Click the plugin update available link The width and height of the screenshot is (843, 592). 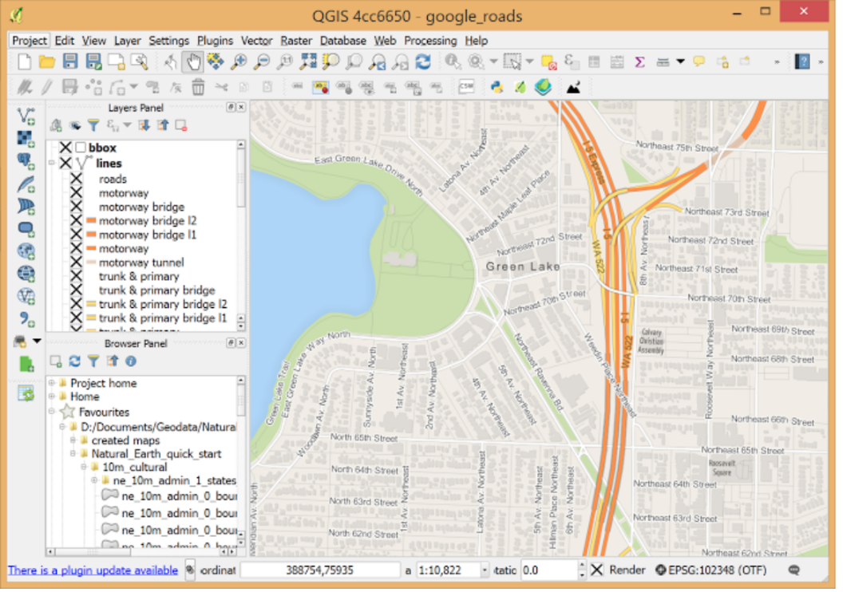(x=93, y=570)
